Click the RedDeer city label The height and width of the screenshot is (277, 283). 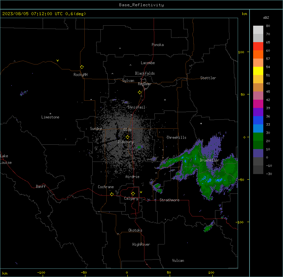(x=144, y=84)
